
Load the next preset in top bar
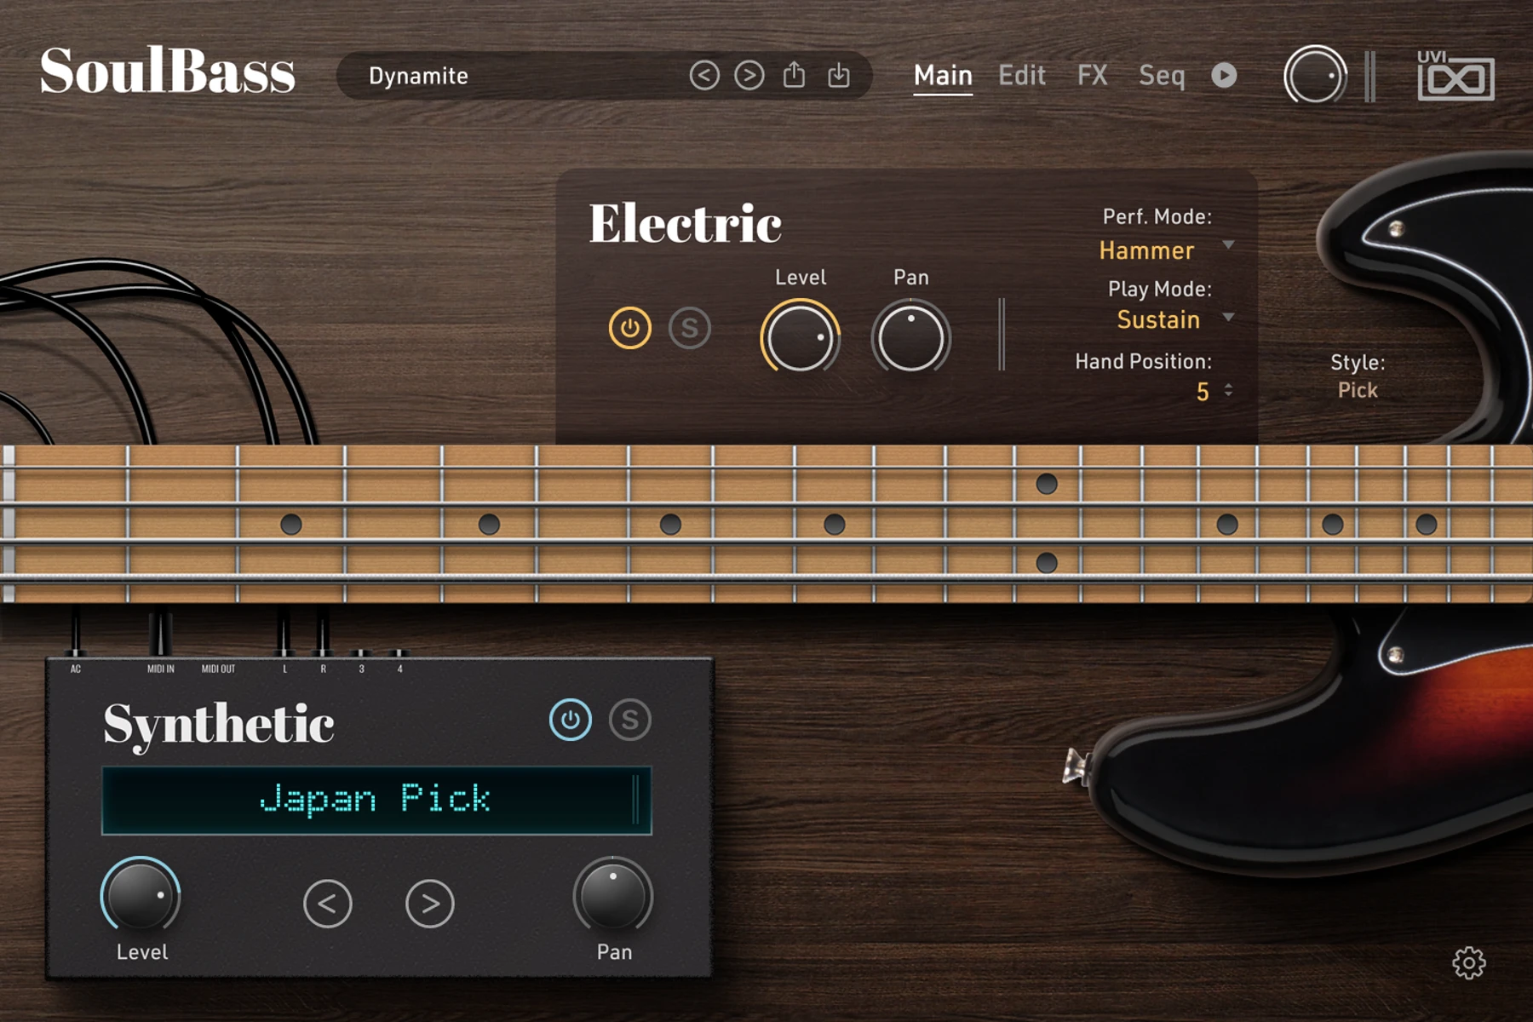point(749,76)
